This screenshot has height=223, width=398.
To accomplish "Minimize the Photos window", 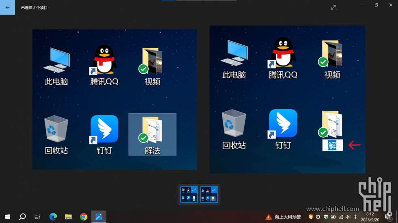I will click(x=362, y=5).
